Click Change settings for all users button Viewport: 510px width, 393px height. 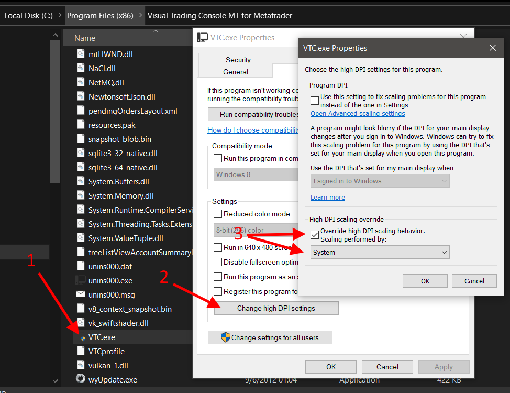[270, 337]
